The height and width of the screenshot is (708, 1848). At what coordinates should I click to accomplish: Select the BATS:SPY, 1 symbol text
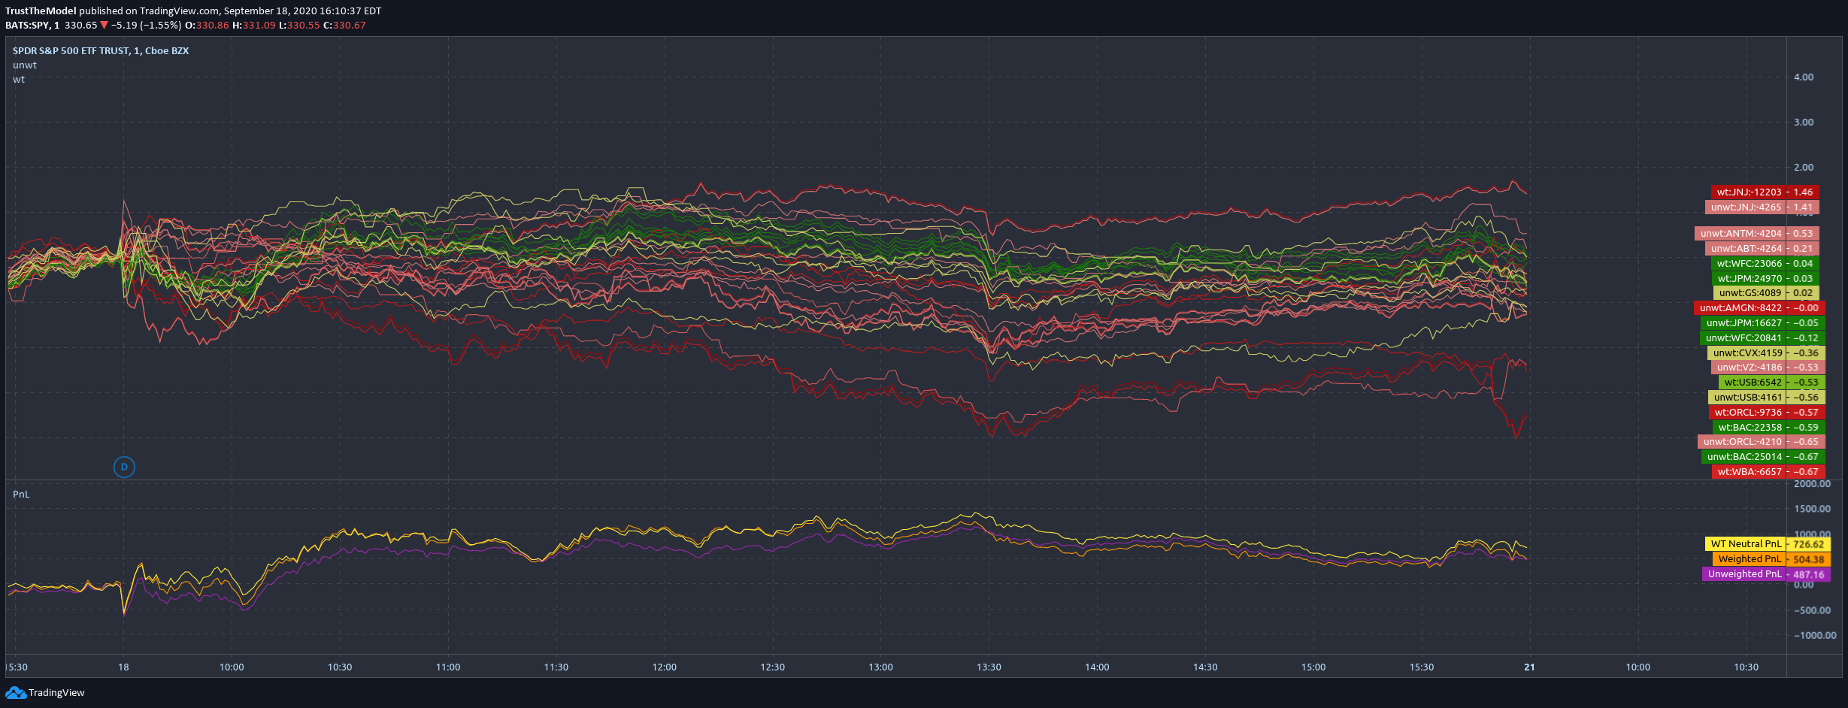(32, 25)
